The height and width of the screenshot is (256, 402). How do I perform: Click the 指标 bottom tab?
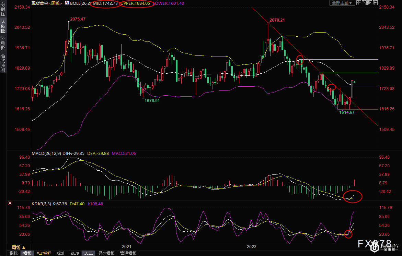pos(13,253)
